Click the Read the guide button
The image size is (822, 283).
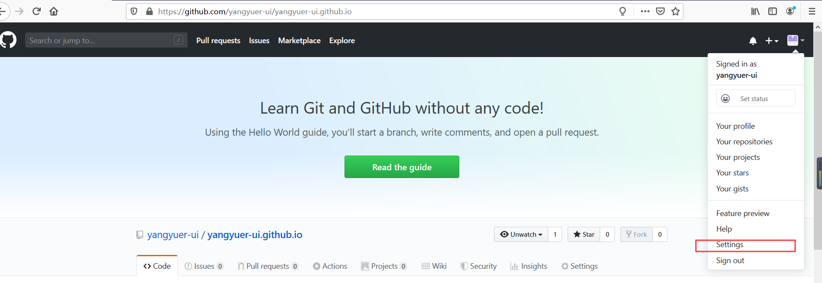click(x=402, y=167)
